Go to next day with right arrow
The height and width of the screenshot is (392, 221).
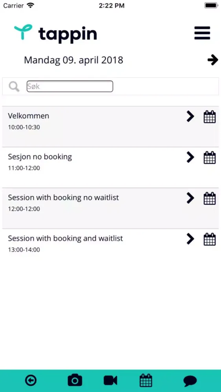(x=213, y=60)
